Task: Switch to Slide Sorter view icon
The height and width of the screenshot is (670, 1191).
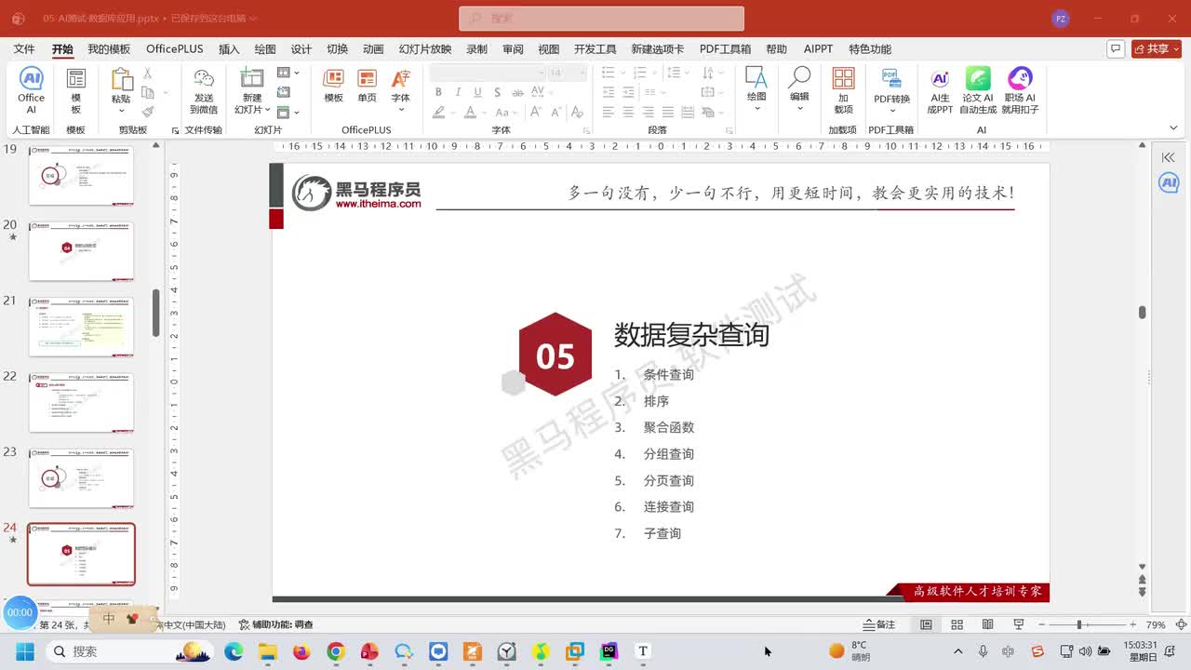Action: pos(957,624)
